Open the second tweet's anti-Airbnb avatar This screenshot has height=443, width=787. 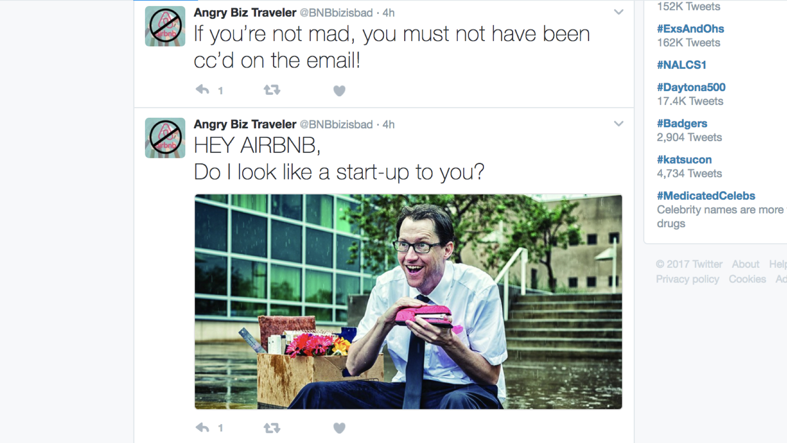pyautogui.click(x=165, y=138)
